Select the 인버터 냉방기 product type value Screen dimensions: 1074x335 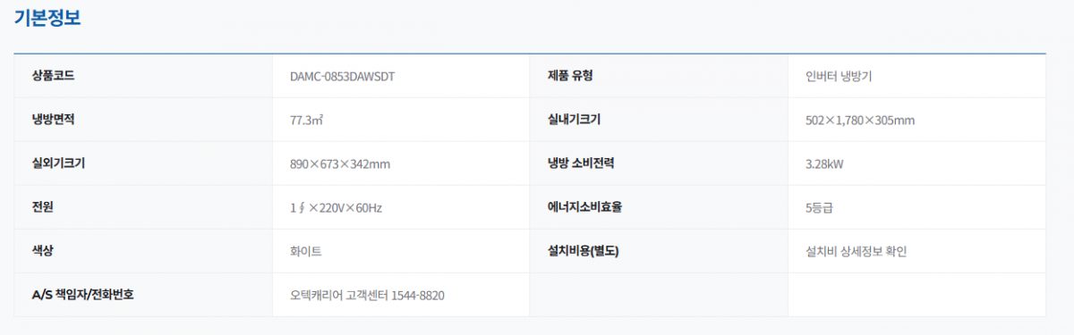click(839, 76)
